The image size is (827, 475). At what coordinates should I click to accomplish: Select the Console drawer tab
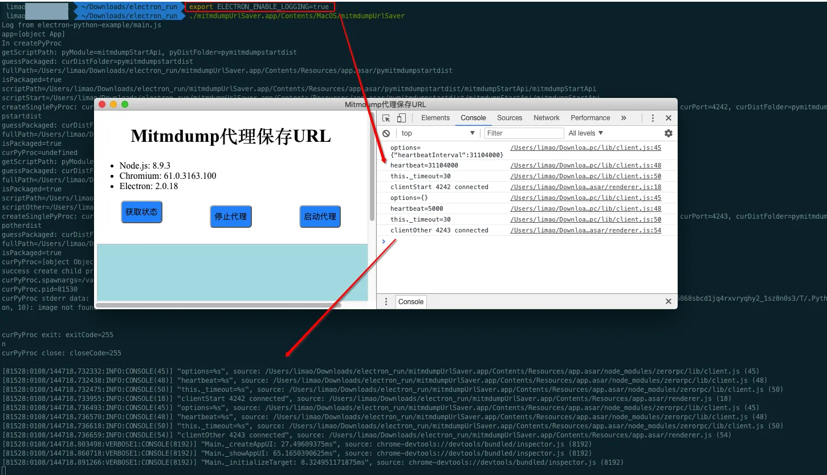410,301
